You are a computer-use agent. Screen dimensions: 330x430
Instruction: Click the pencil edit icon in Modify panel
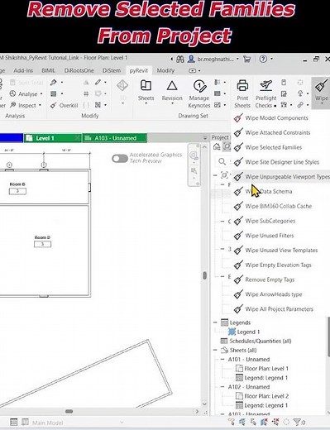pos(98,83)
